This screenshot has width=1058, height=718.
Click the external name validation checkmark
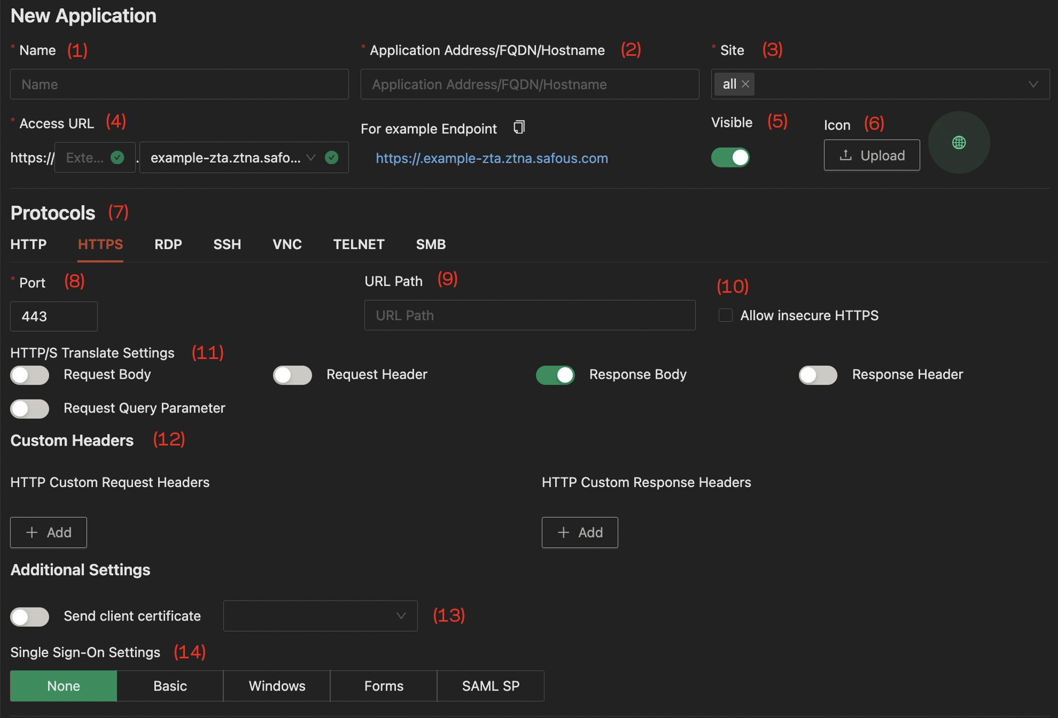pos(117,158)
